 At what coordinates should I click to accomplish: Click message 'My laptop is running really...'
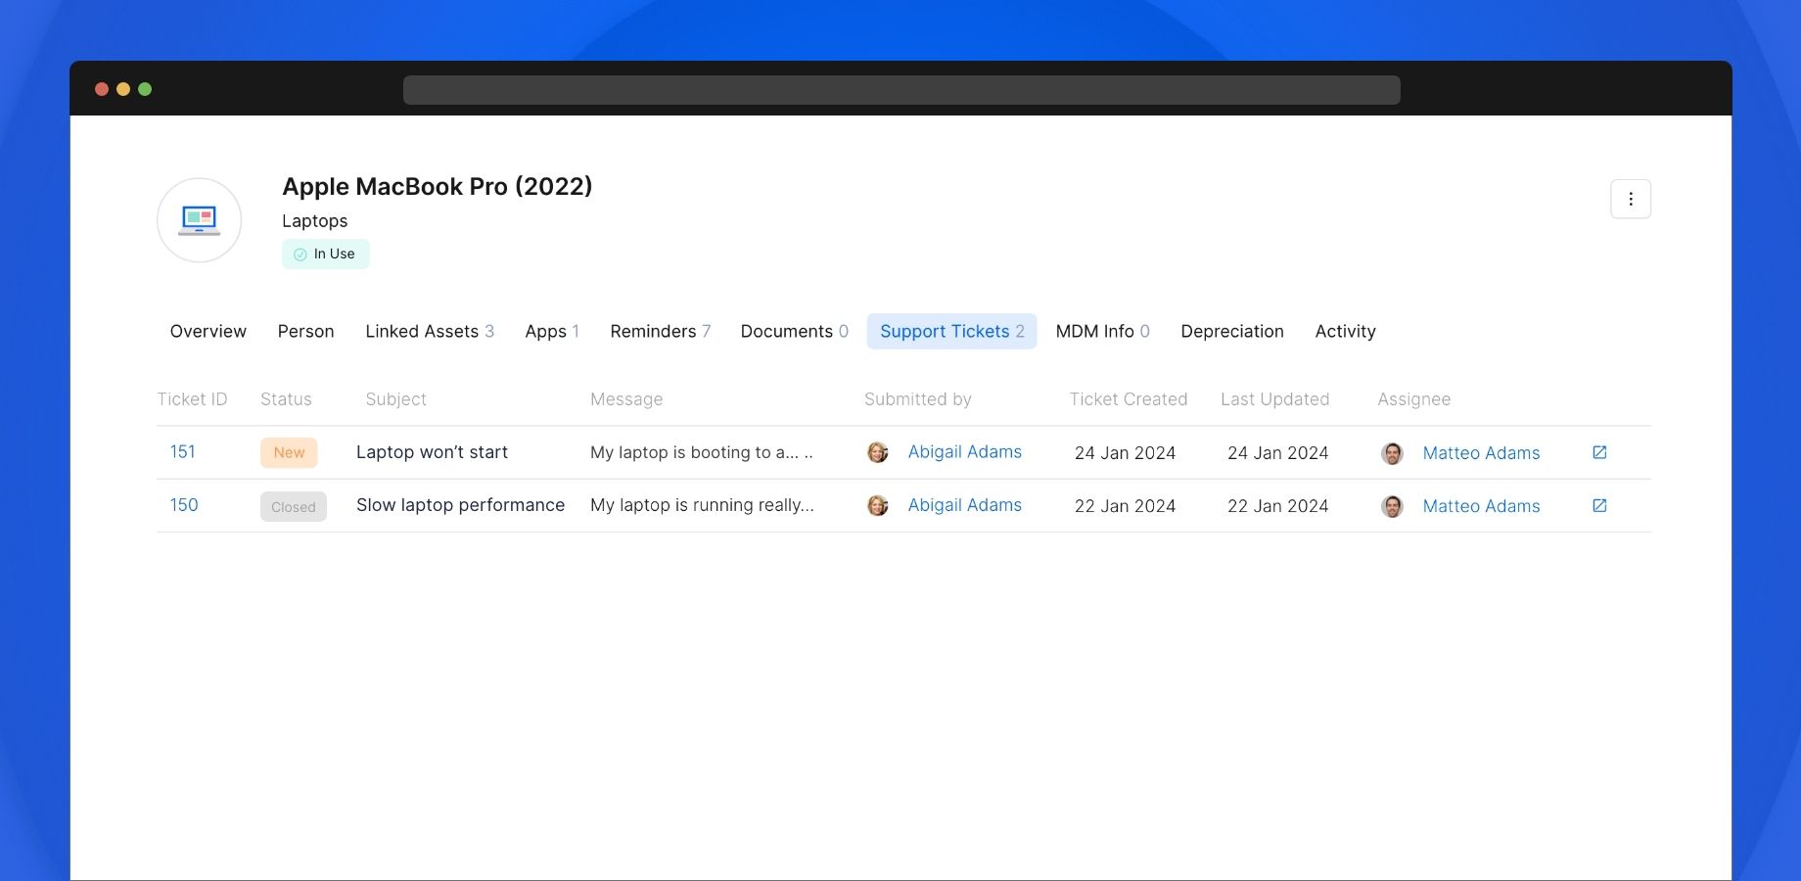point(702,504)
